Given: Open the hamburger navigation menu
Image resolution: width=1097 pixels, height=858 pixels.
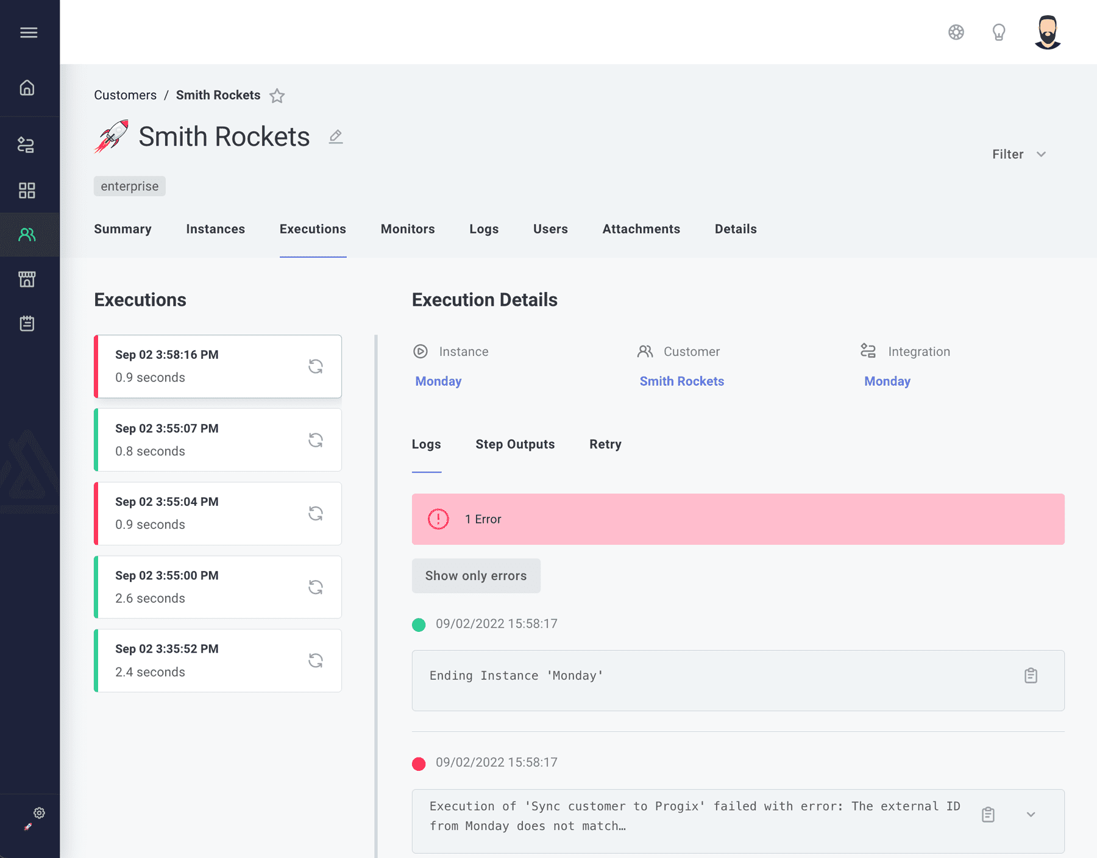Looking at the screenshot, I should click(x=29, y=32).
